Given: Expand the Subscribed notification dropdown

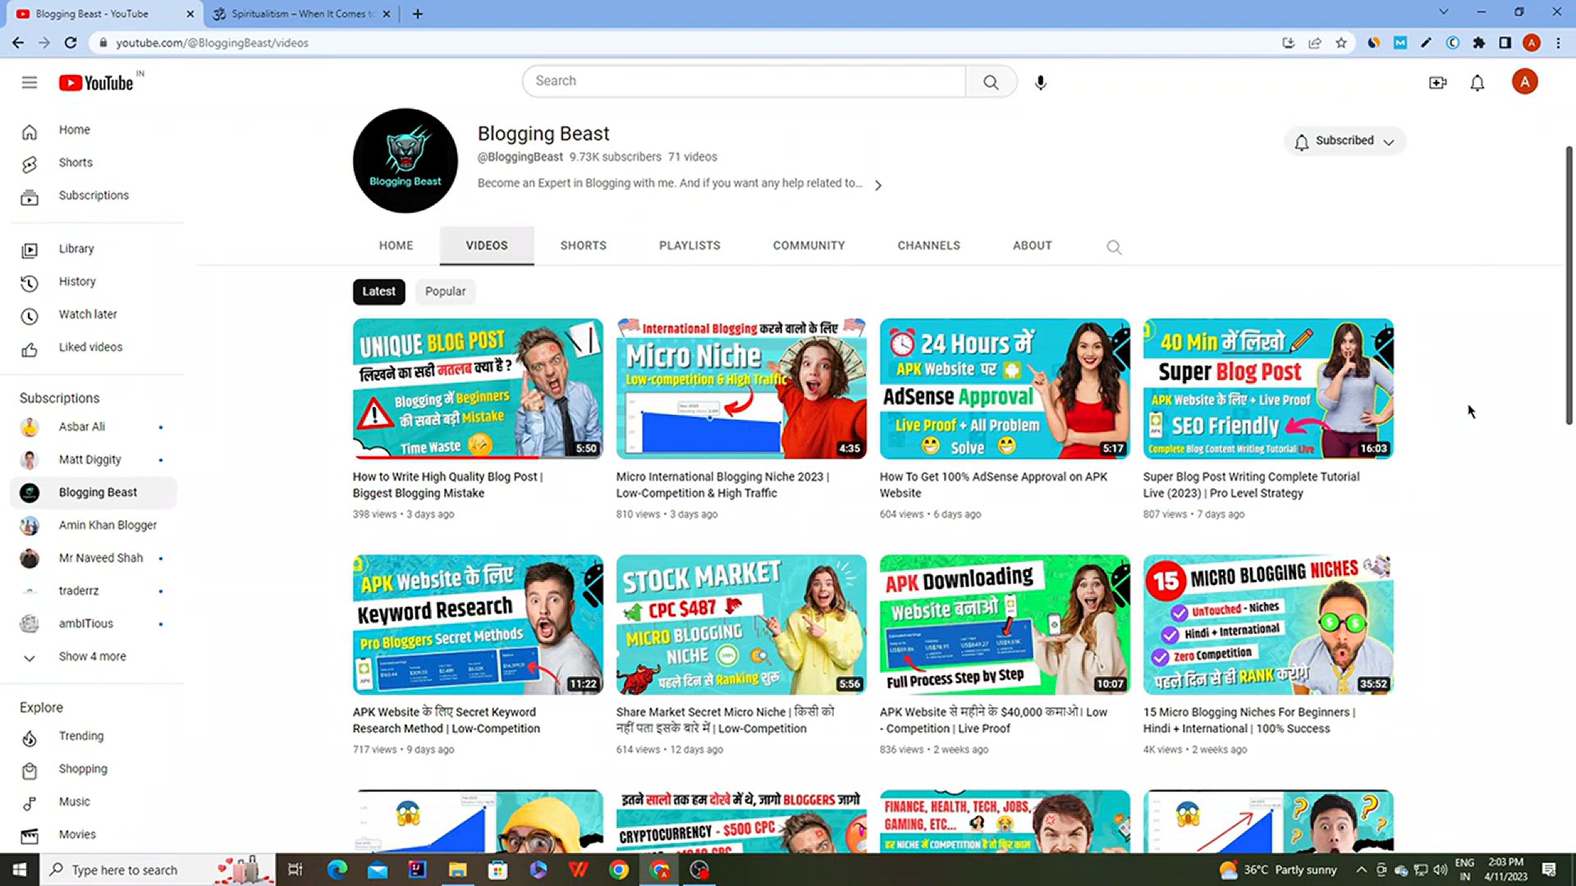Looking at the screenshot, I should point(1345,141).
